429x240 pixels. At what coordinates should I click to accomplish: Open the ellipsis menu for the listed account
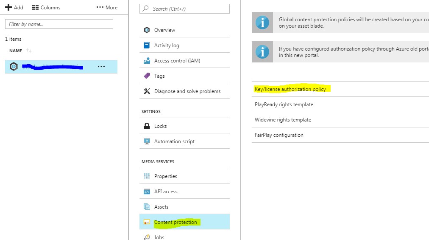tap(101, 66)
